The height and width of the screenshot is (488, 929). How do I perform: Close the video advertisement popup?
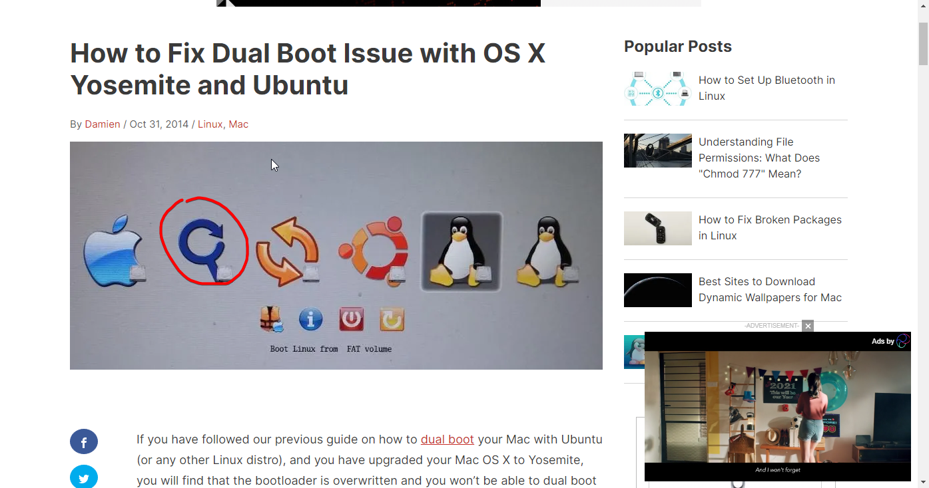(808, 326)
